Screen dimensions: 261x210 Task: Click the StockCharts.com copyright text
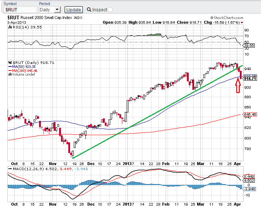pyautogui.click(x=227, y=18)
